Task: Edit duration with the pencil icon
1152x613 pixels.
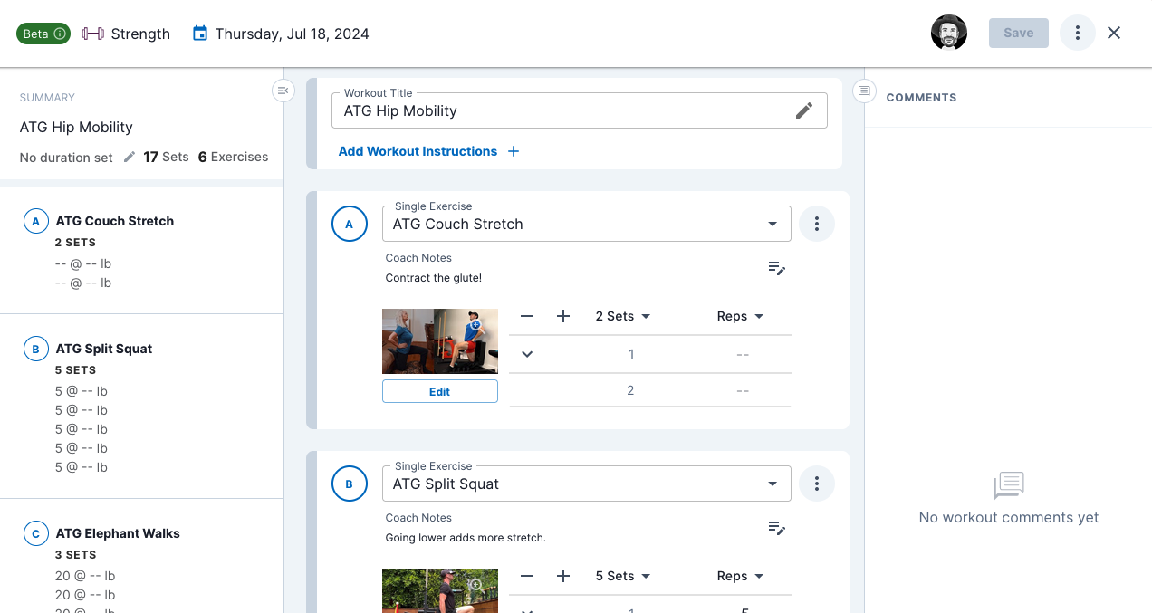Action: [x=129, y=157]
